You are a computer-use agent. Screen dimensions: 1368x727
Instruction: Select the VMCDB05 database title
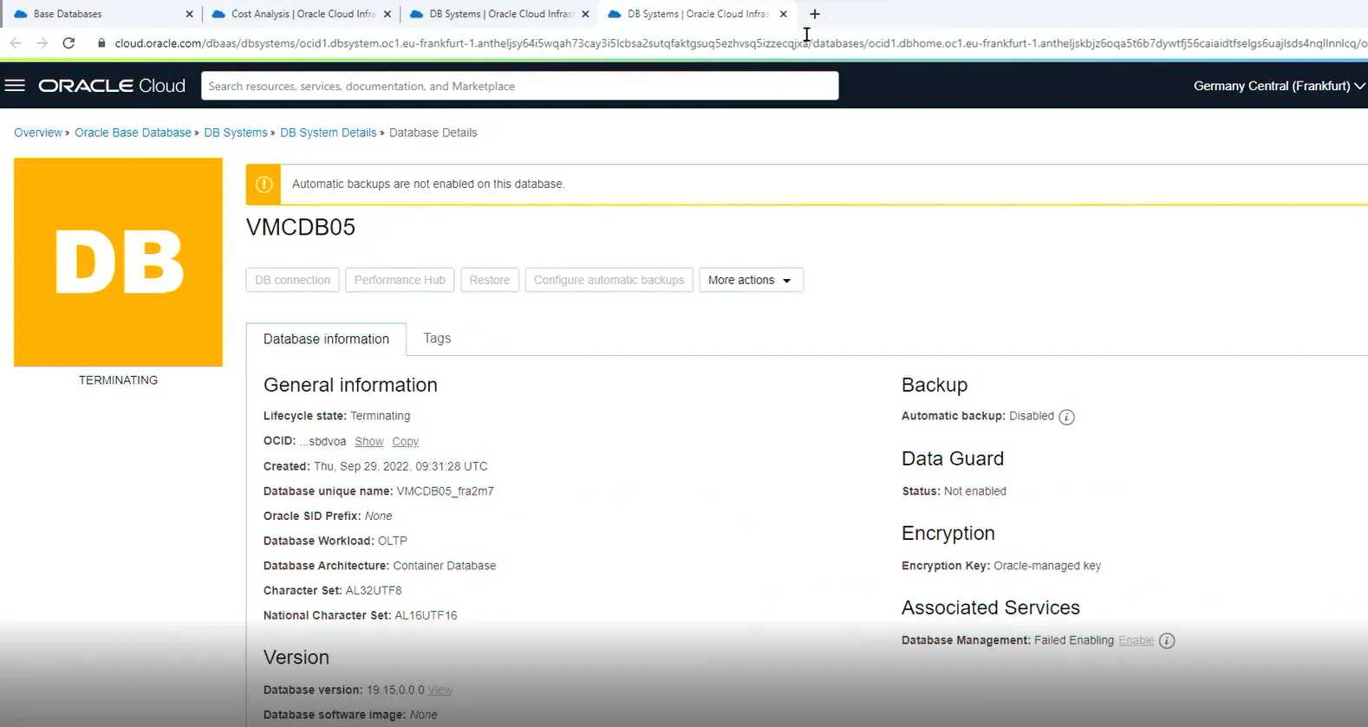pyautogui.click(x=301, y=227)
